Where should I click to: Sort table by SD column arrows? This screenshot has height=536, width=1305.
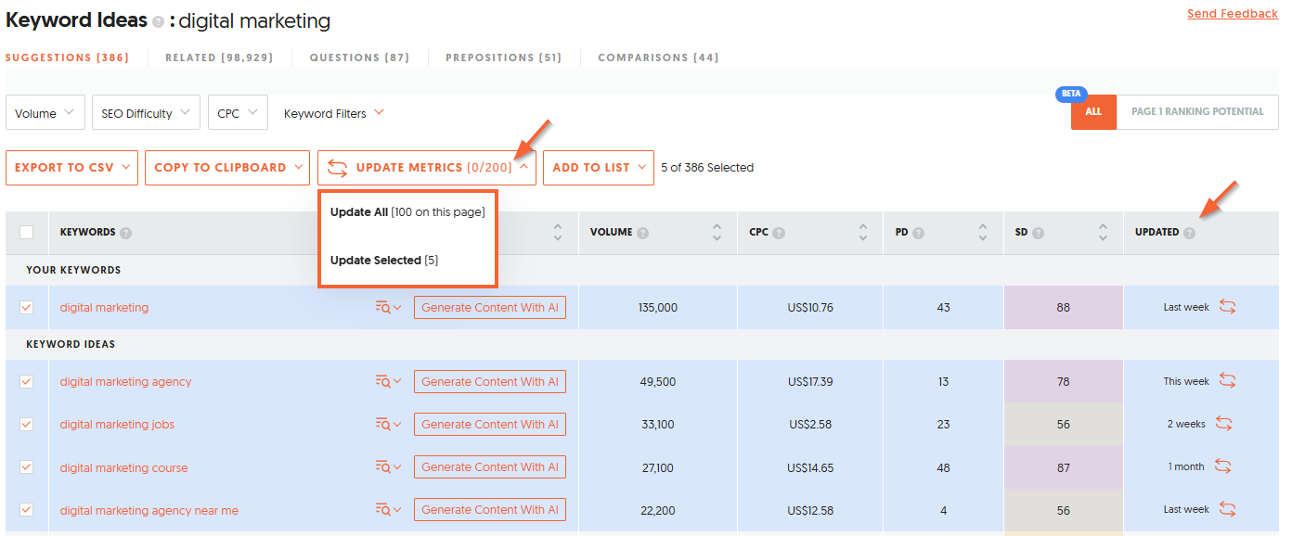(x=1103, y=232)
